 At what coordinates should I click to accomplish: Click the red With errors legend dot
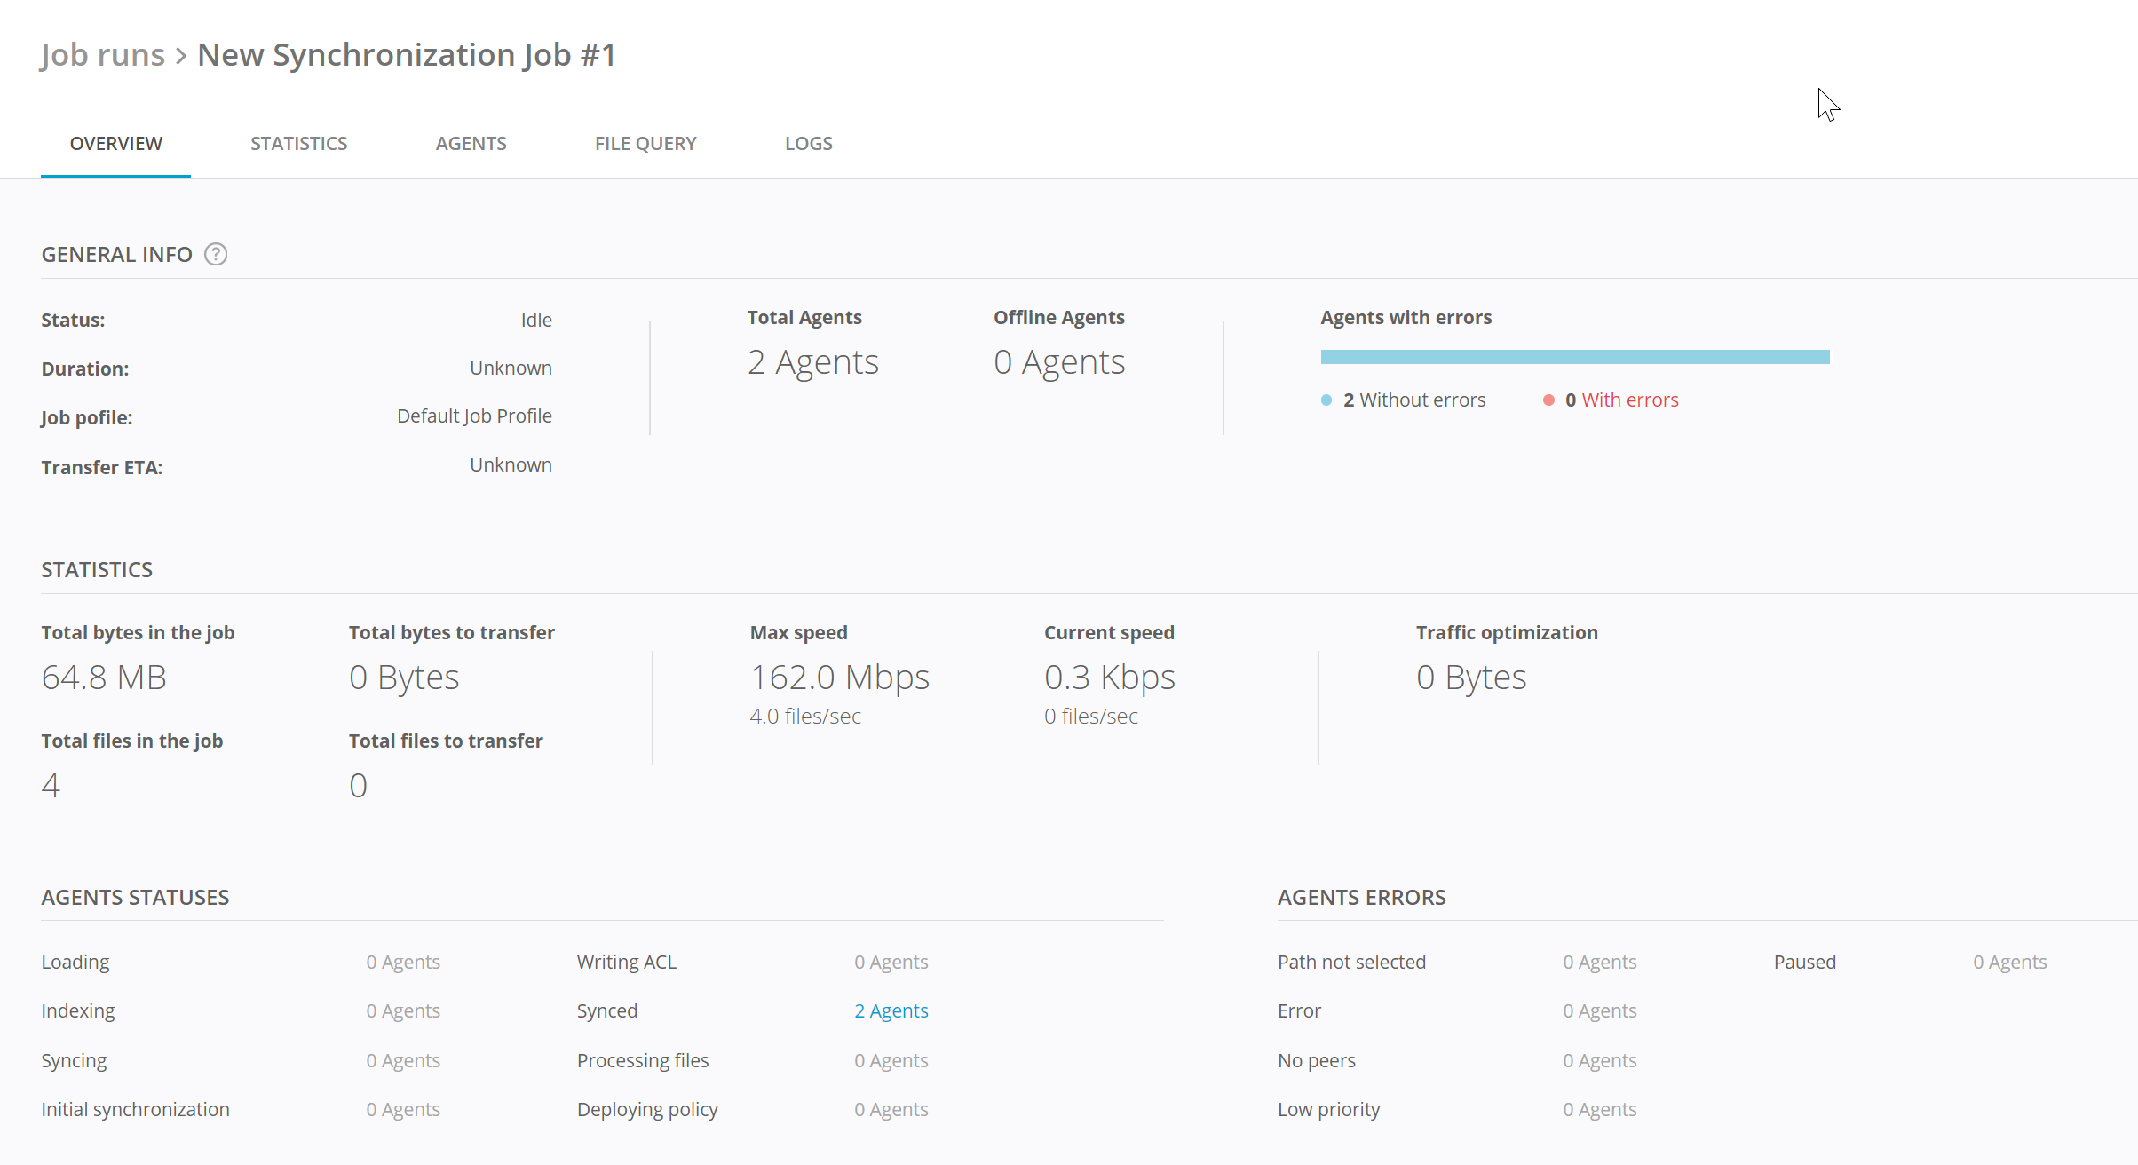[x=1548, y=400]
